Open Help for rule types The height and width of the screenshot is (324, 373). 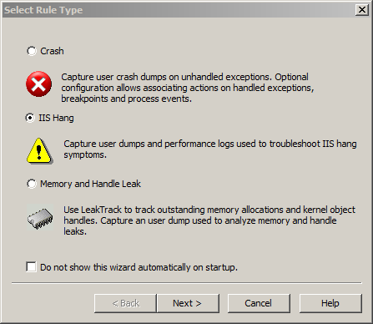click(330, 303)
